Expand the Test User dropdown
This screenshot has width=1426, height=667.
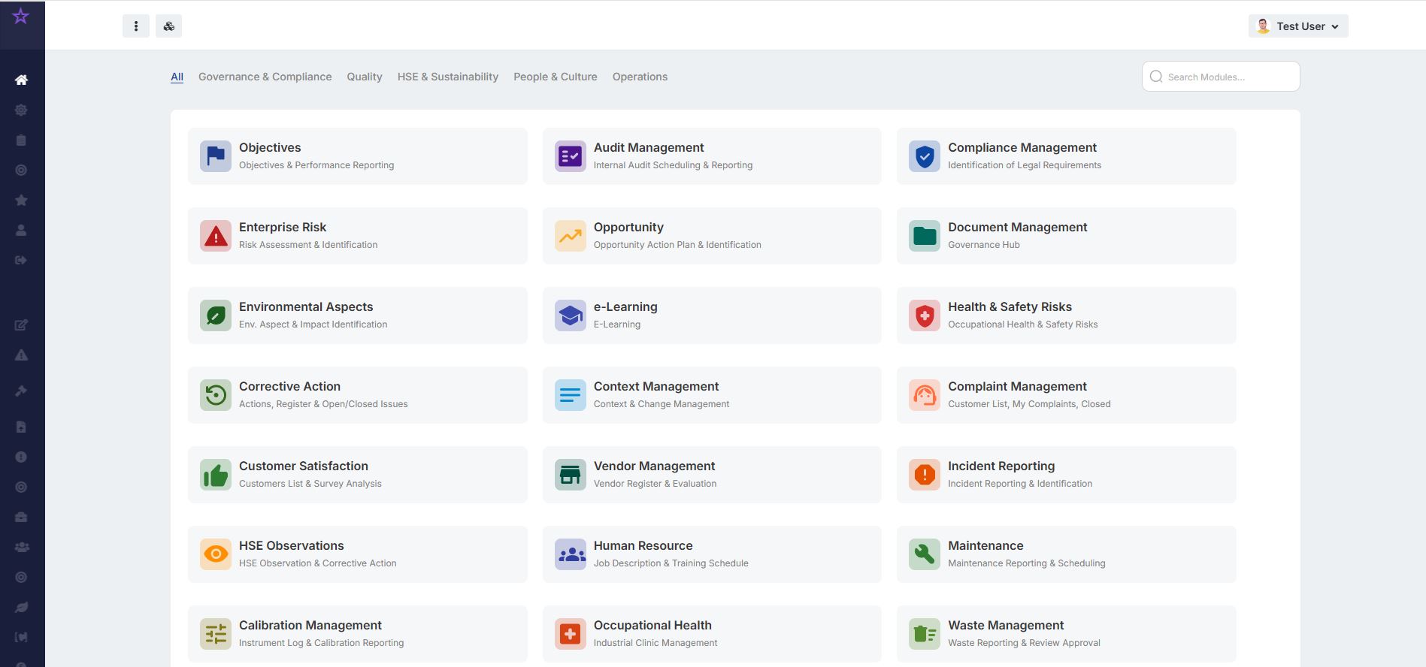point(1298,26)
